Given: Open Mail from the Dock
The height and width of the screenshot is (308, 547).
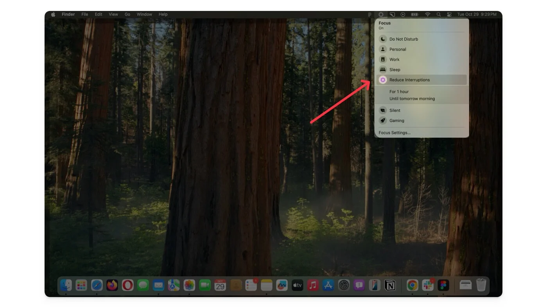Looking at the screenshot, I should coord(158,285).
